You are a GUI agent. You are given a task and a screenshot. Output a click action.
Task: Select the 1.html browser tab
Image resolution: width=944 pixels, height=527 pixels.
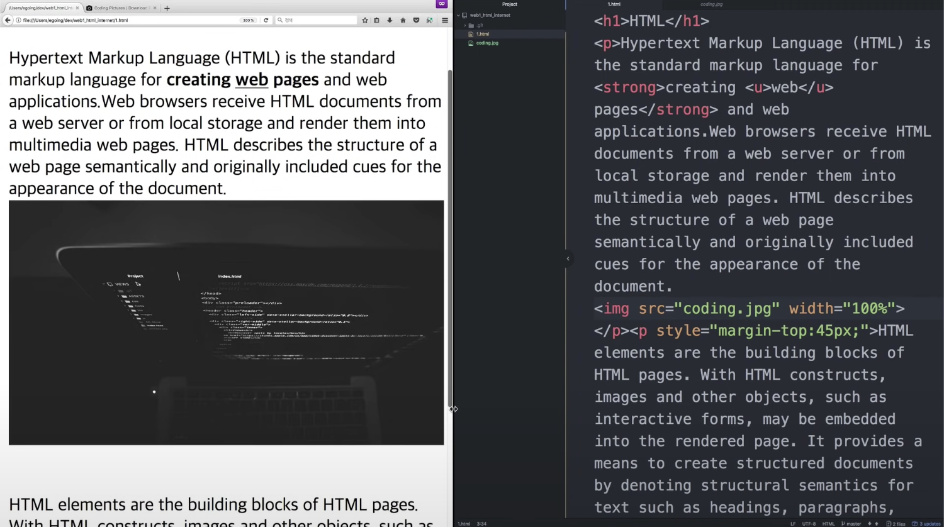click(x=42, y=8)
